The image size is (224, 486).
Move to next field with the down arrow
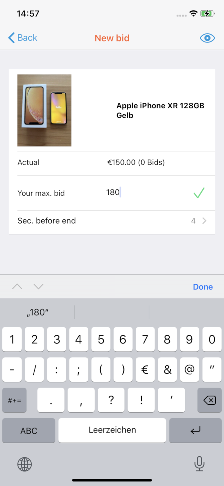point(38,286)
